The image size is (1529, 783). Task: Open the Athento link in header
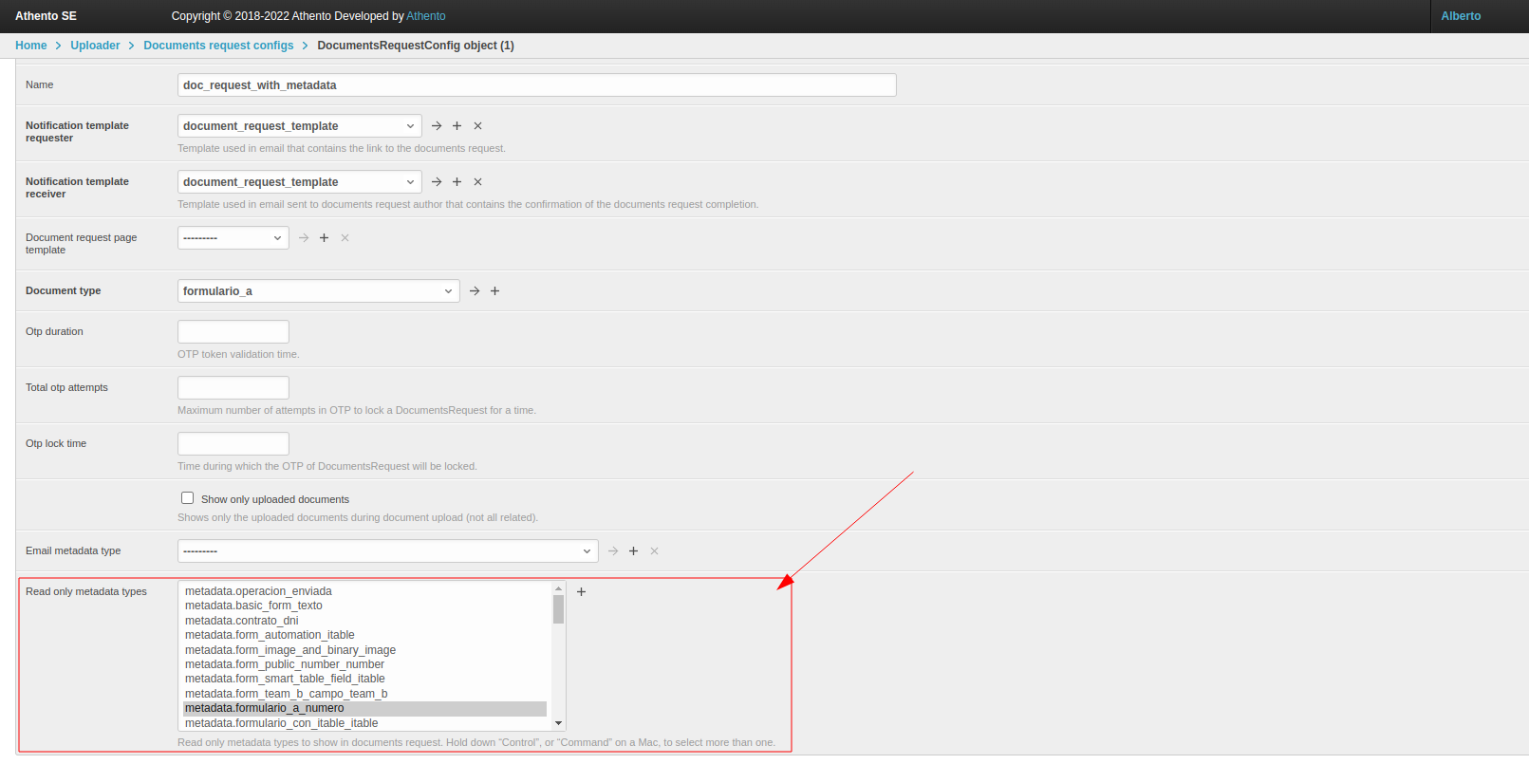coord(426,16)
